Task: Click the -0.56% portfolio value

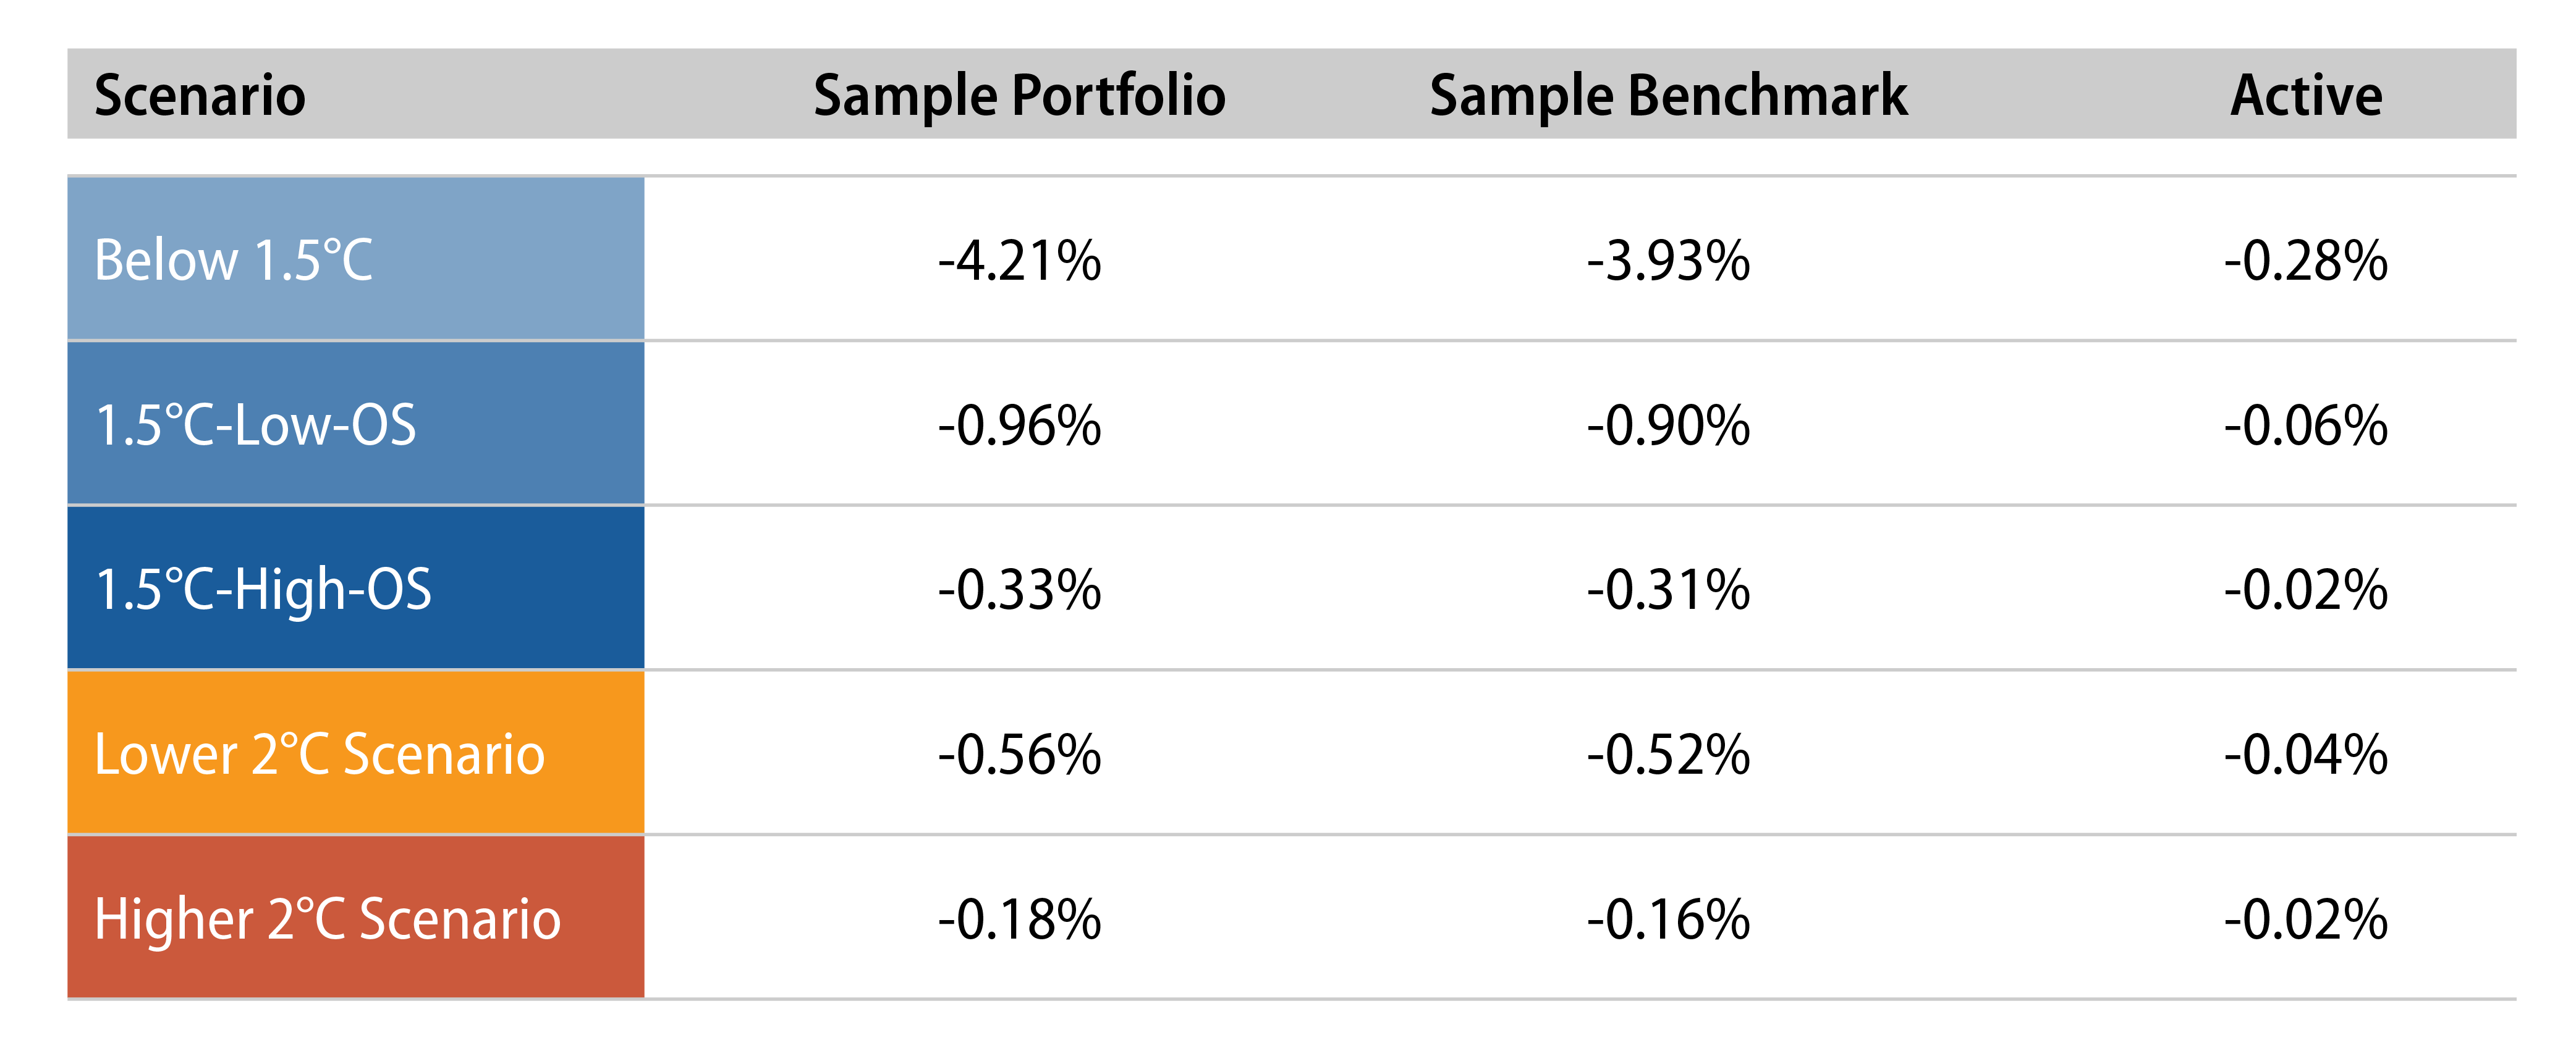Action: point(1019,754)
